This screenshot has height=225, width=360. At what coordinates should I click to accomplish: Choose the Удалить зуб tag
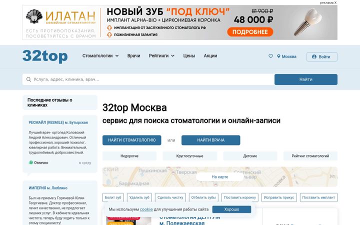point(139,197)
